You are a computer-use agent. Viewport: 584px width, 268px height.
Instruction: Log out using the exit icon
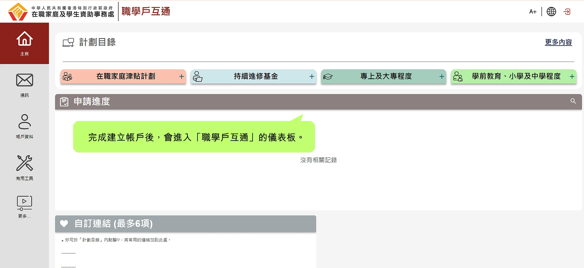point(567,12)
